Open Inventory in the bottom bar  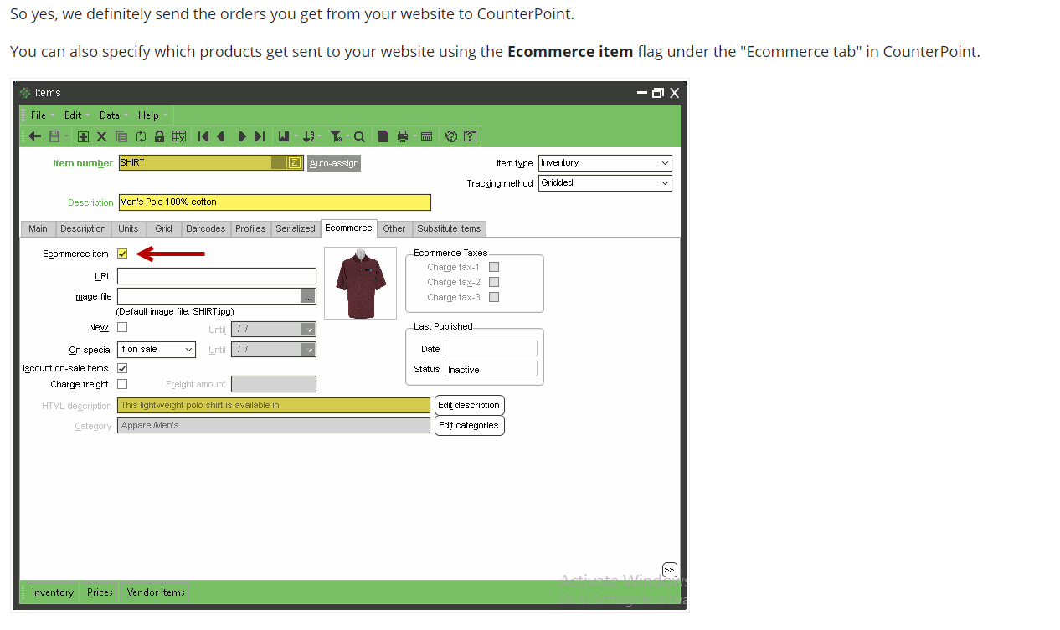click(53, 592)
